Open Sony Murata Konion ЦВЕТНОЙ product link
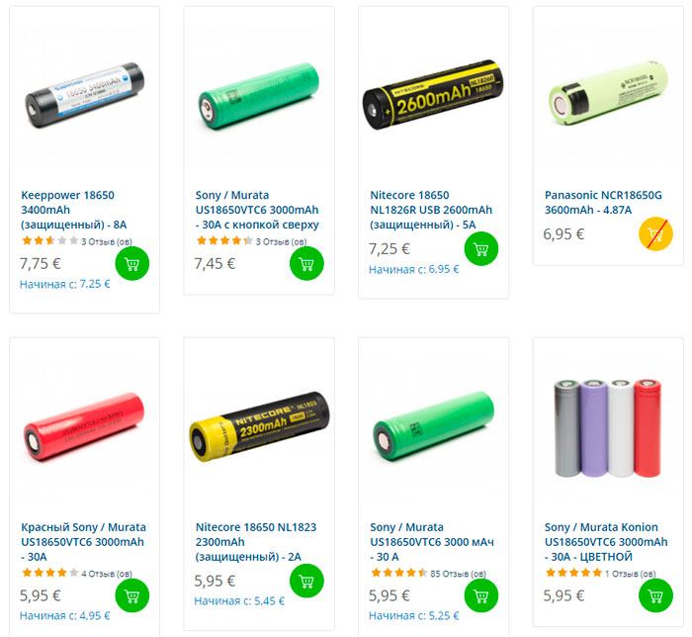The height and width of the screenshot is (637, 692). [606, 542]
